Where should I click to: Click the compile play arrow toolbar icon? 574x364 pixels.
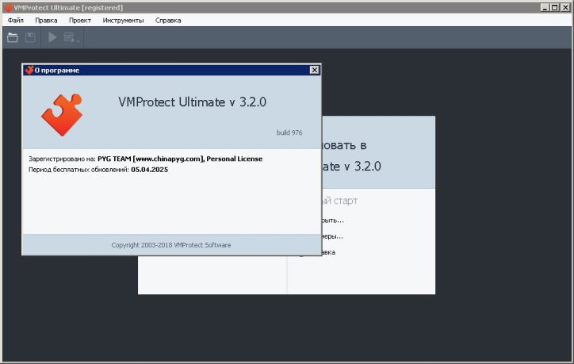click(x=52, y=37)
